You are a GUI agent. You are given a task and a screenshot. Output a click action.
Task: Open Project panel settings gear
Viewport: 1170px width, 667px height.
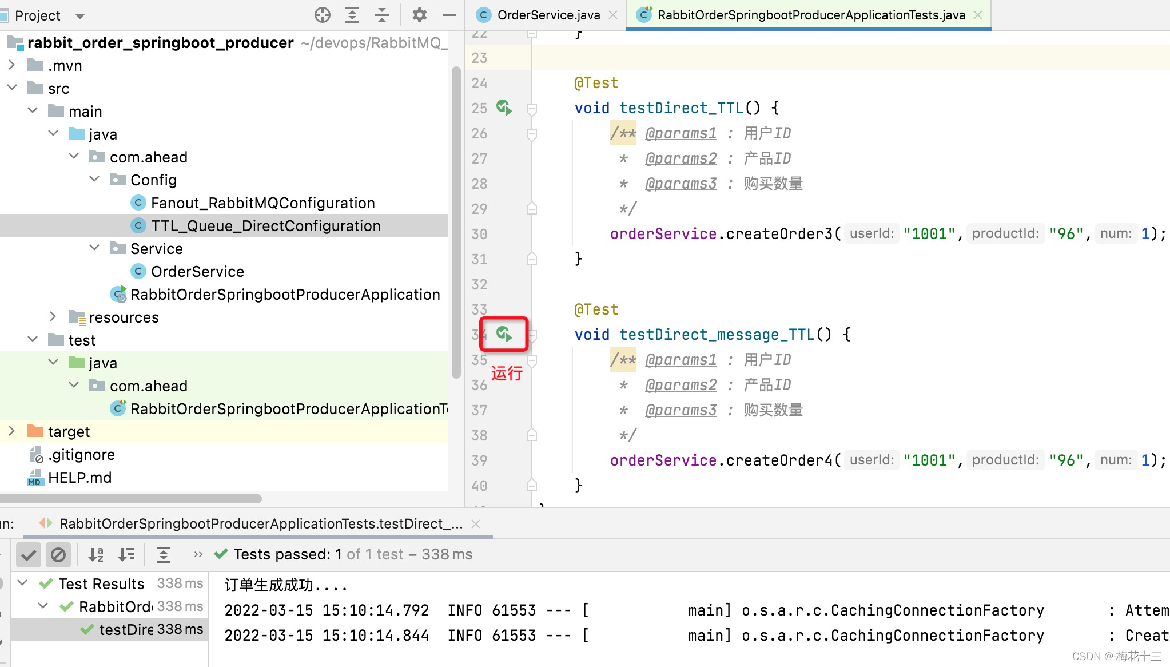click(420, 15)
